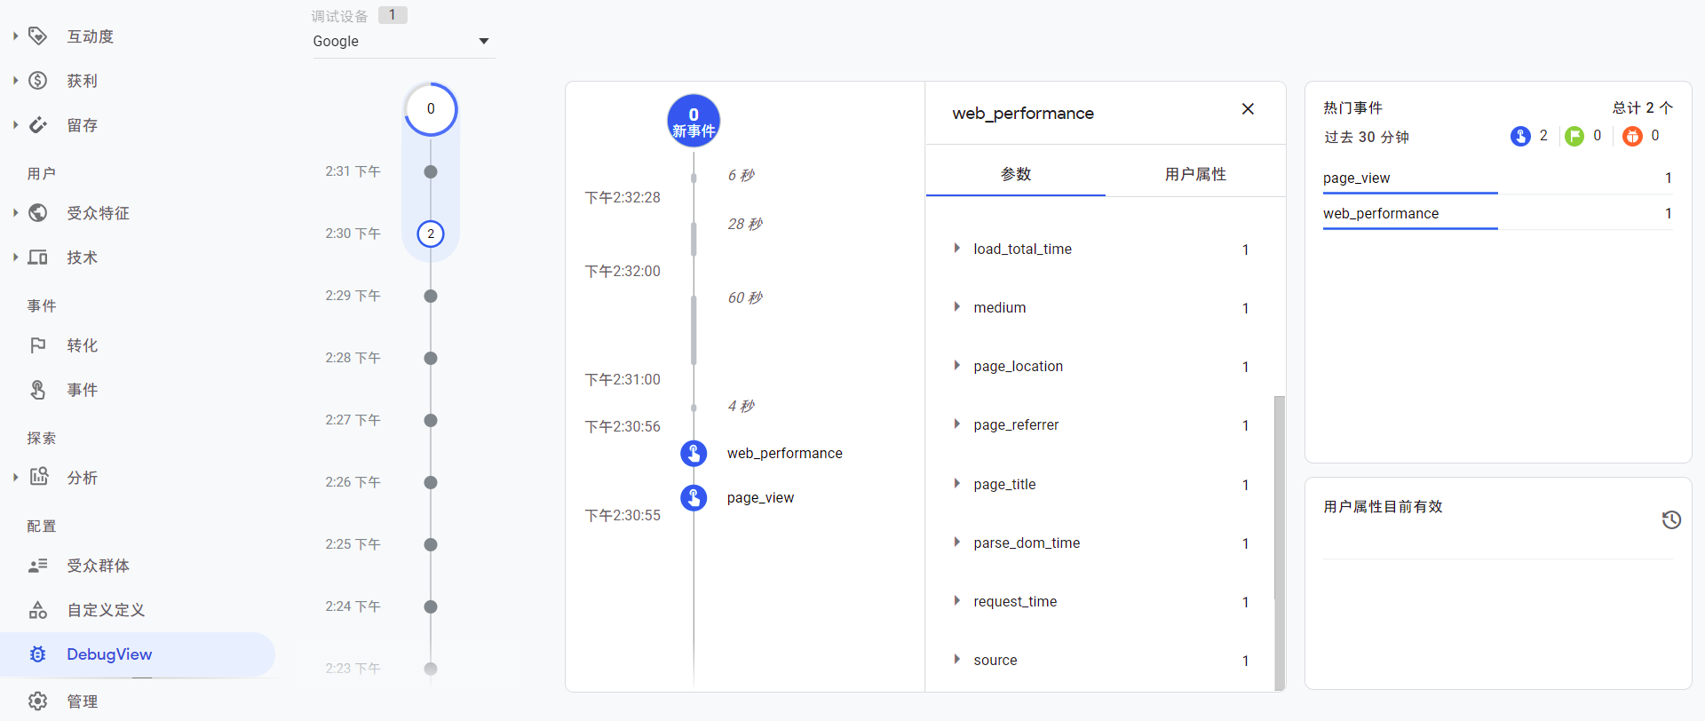Click the history icon in 用户属性目前有效 card
The height and width of the screenshot is (721, 1705).
tap(1671, 519)
